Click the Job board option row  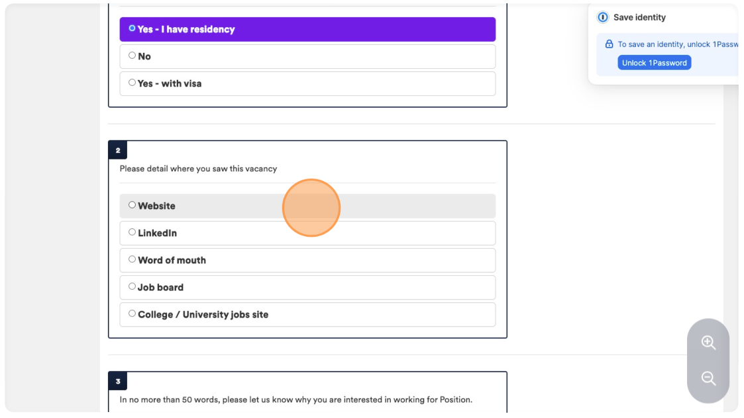307,287
